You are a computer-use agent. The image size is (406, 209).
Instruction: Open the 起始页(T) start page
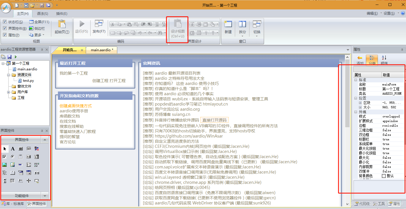62,27
